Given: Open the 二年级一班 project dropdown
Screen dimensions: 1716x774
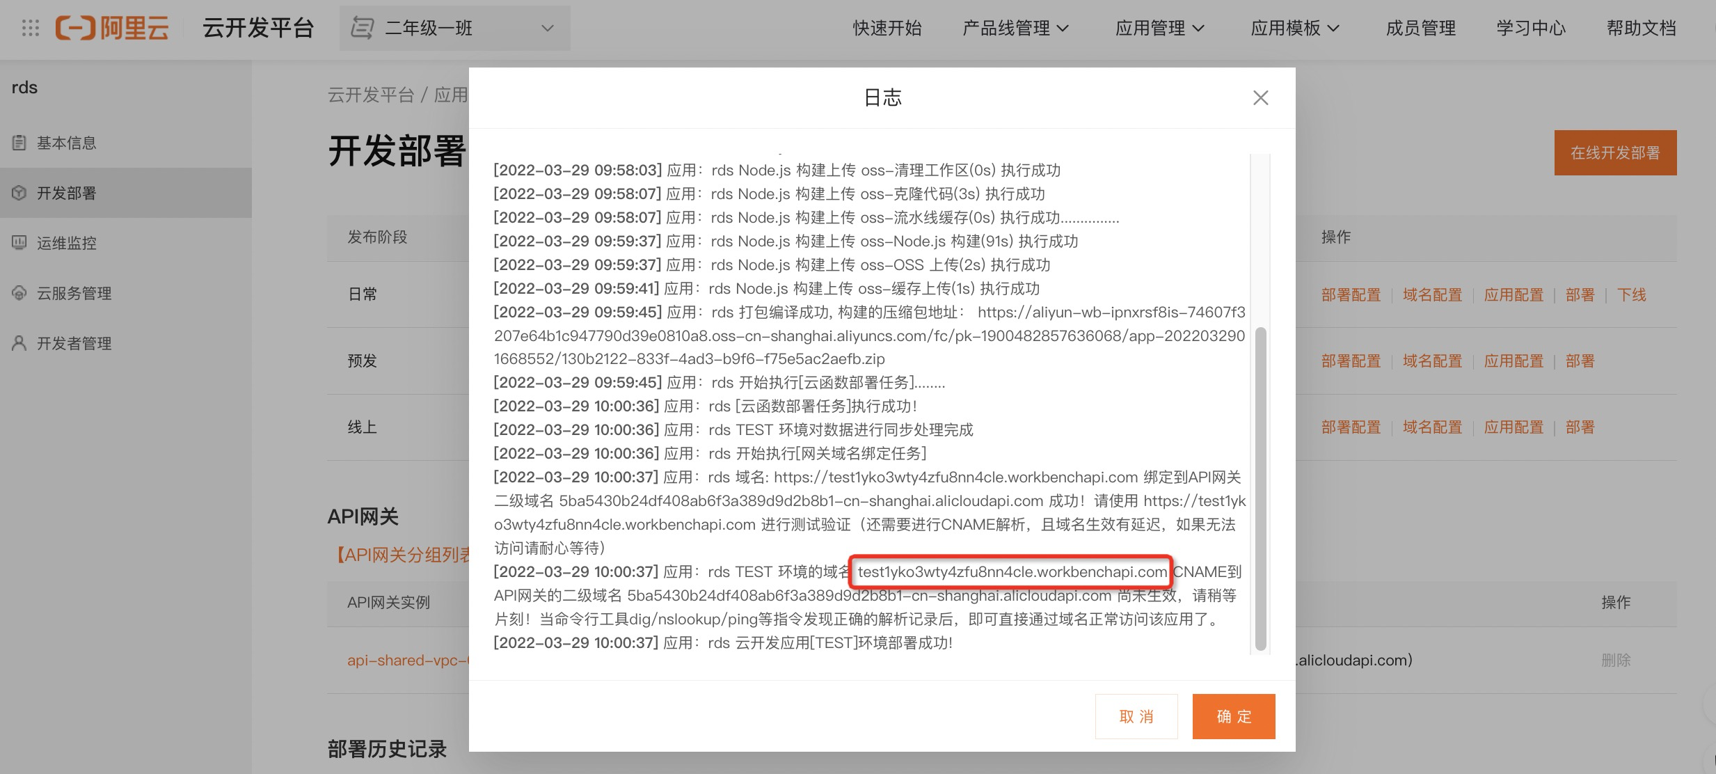Looking at the screenshot, I should 455,29.
